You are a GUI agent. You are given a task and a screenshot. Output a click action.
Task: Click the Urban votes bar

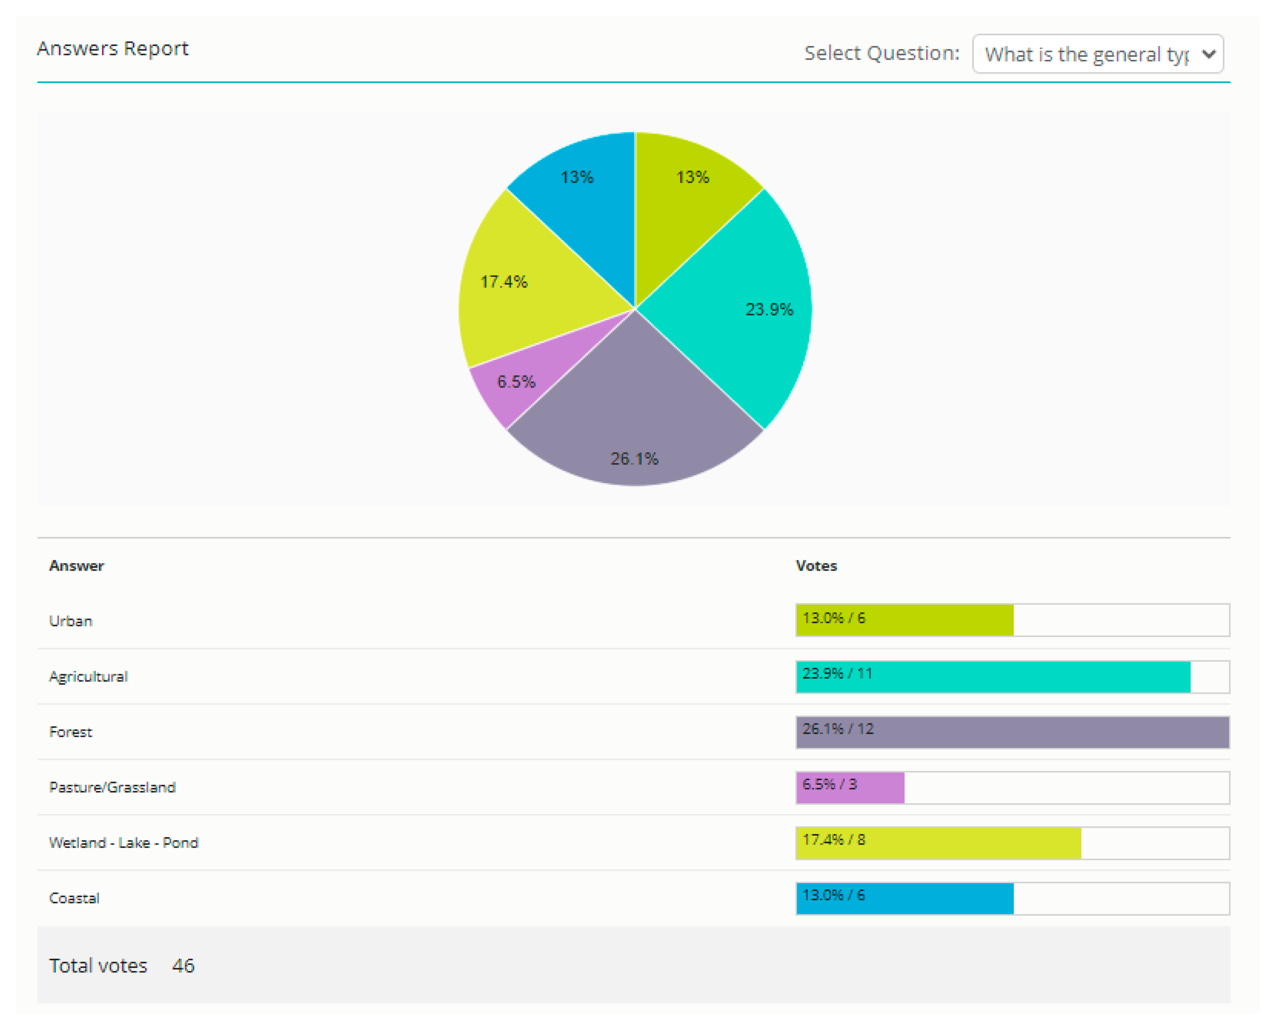click(905, 620)
